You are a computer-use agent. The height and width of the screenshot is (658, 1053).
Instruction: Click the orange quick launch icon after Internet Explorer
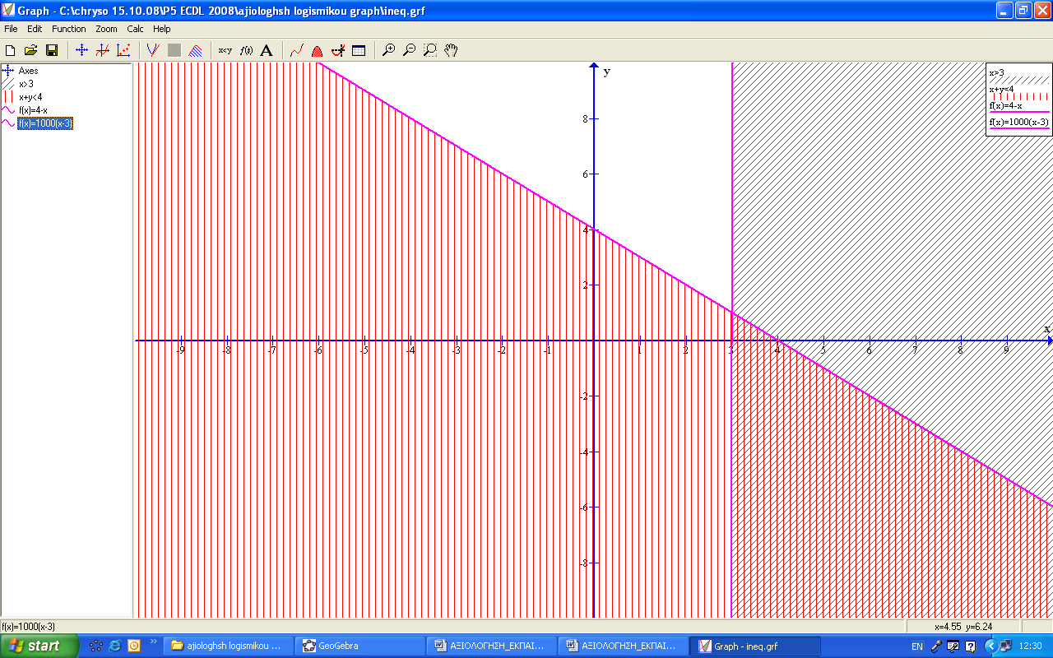pos(134,646)
